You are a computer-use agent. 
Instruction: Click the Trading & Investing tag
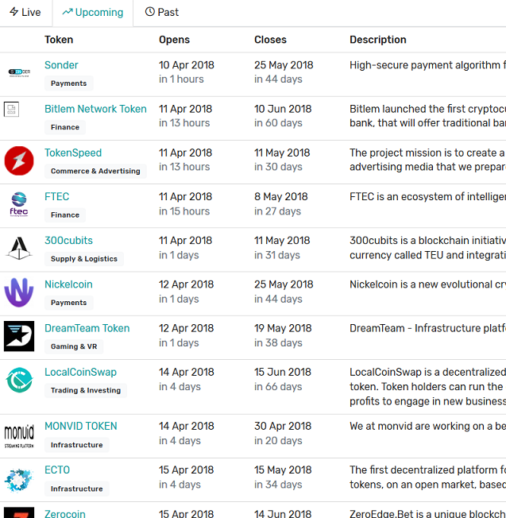pos(86,390)
